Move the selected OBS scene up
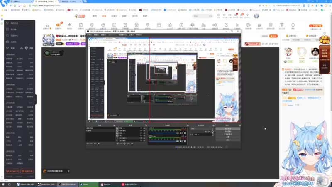This screenshot has width=332, height=187. click(x=95, y=143)
